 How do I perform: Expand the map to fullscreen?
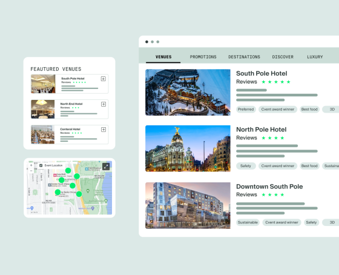106,167
